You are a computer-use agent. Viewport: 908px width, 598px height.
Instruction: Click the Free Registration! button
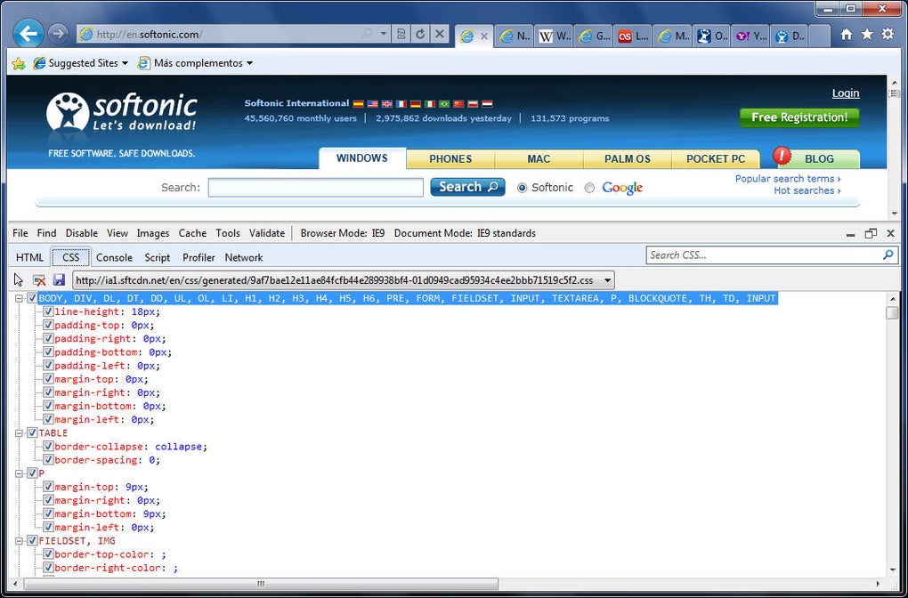799,117
